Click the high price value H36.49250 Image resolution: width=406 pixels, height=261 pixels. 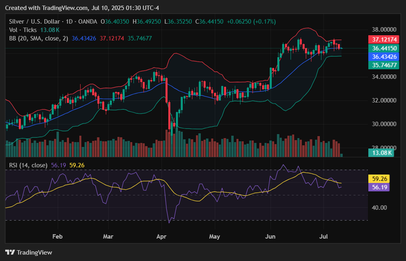[147, 22]
